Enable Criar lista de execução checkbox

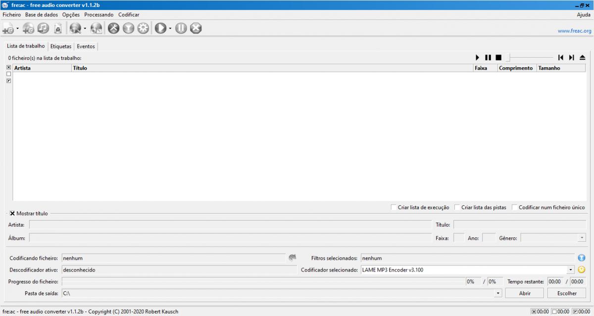[394, 207]
